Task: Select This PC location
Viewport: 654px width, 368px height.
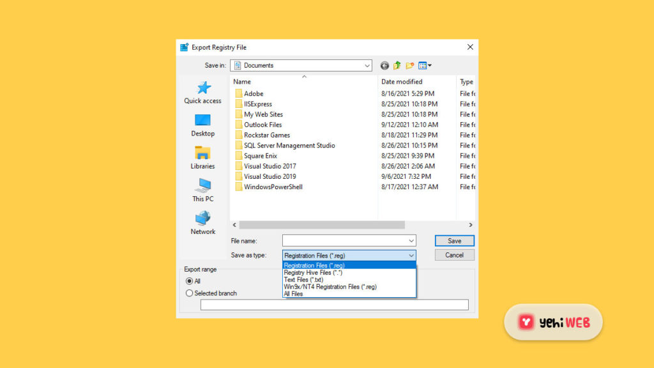Action: click(202, 190)
